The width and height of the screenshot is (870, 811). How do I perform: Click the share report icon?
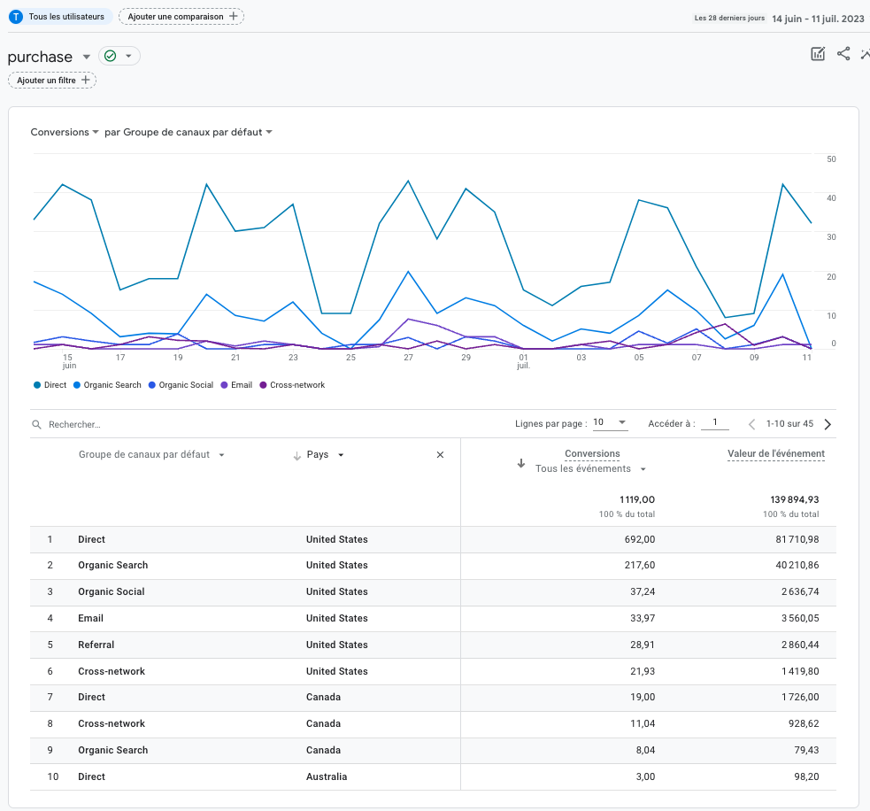point(843,54)
